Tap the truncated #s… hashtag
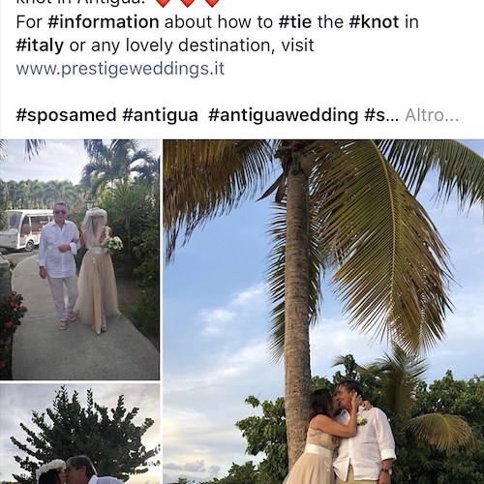Screen dimensions: 484x484 [x=381, y=115]
